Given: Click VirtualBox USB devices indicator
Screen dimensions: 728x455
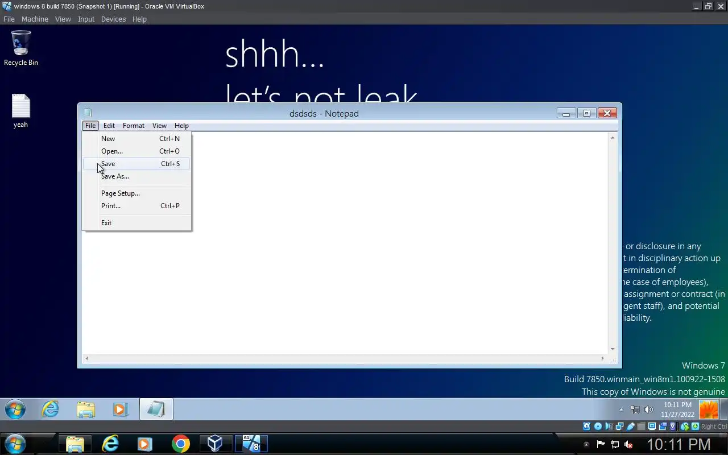Looking at the screenshot, I should (x=631, y=427).
